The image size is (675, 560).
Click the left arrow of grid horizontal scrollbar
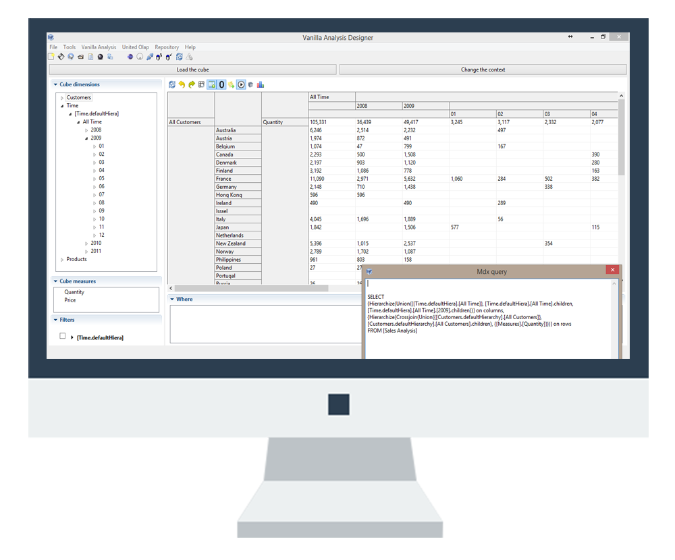tap(171, 288)
